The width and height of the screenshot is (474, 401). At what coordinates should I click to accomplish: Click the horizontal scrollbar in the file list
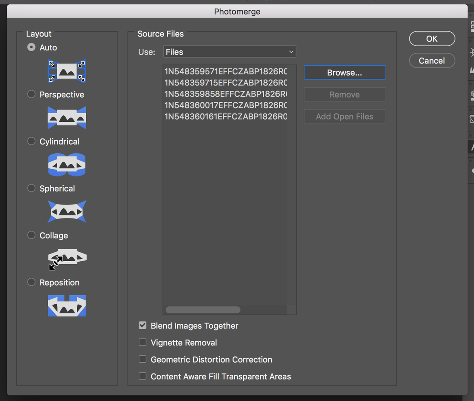[203, 310]
